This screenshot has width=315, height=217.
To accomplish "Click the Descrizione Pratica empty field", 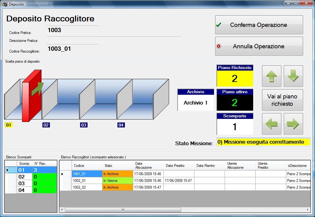I will (114, 39).
